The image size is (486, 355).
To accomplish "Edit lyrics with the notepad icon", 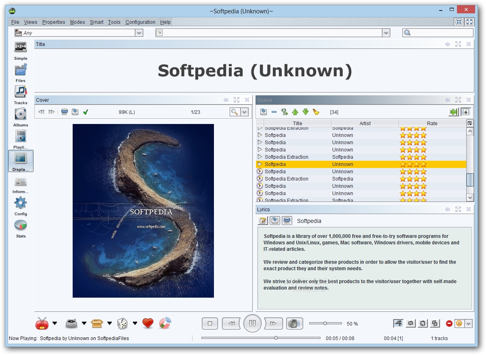I will click(263, 221).
